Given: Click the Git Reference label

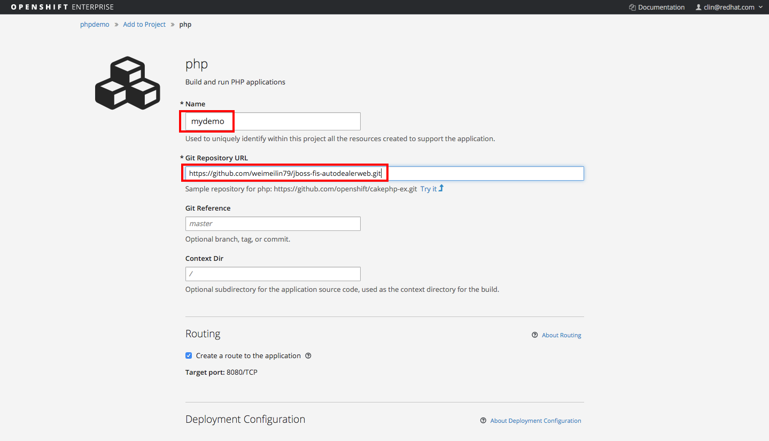Looking at the screenshot, I should pos(208,208).
